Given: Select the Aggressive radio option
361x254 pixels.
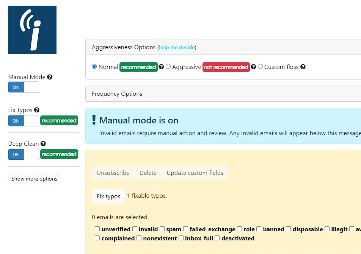Looking at the screenshot, I should pos(168,67).
